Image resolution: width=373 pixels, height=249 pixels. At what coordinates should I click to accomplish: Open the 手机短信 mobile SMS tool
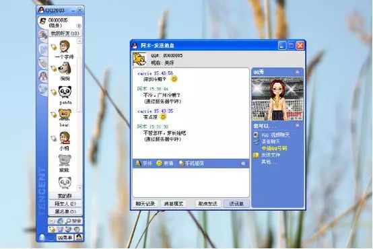(191, 164)
